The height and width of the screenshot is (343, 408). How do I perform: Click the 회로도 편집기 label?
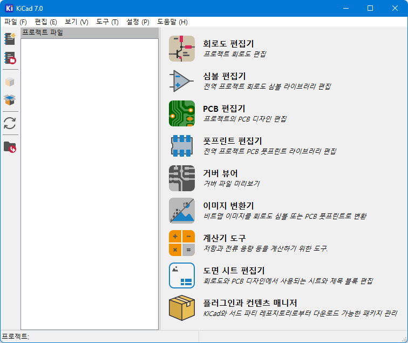[x=228, y=44]
